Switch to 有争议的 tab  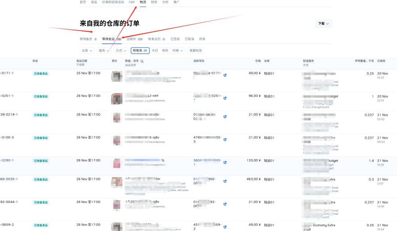point(157,39)
